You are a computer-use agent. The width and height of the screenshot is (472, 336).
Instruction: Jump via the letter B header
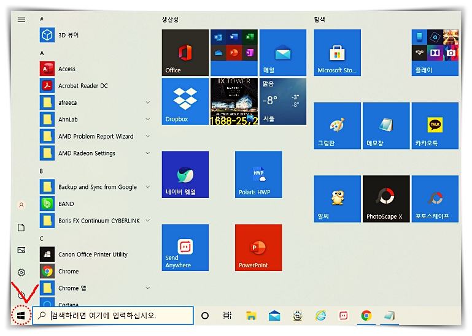[x=41, y=171]
